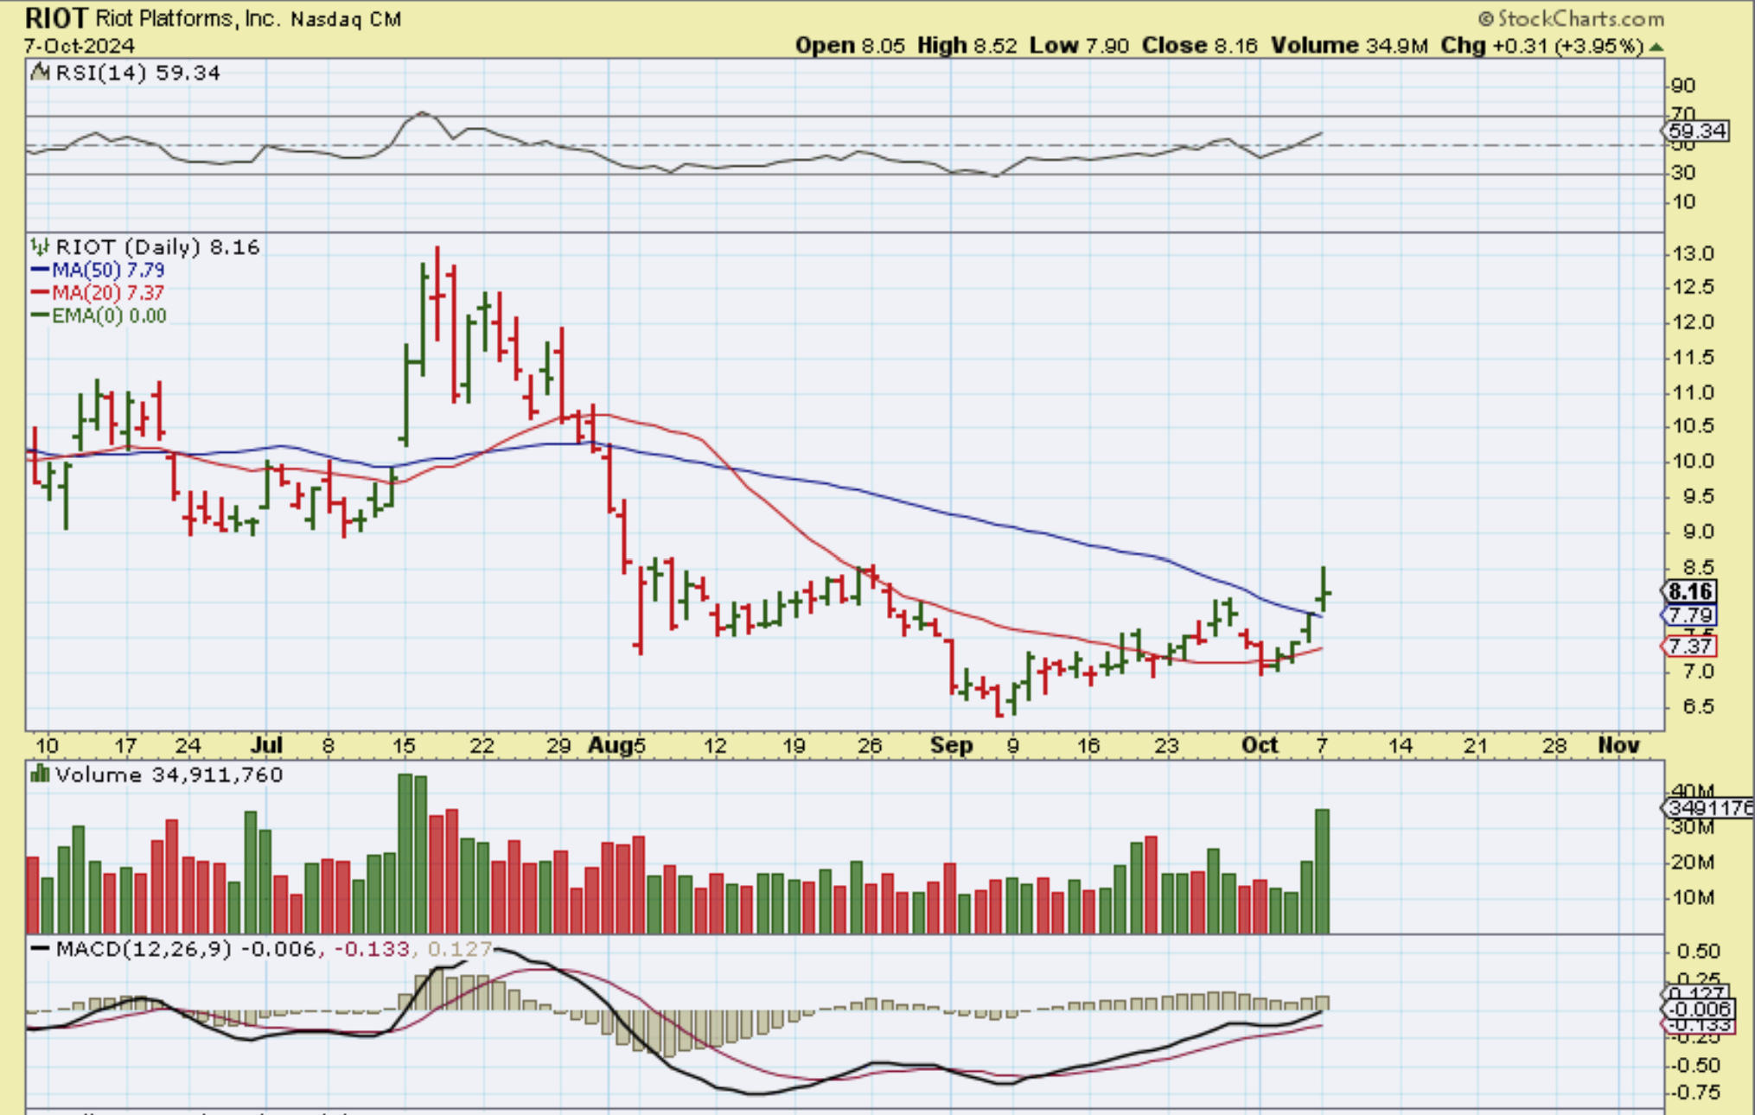
Task: Click the red MA(20) legend line
Action: pyautogui.click(x=40, y=293)
